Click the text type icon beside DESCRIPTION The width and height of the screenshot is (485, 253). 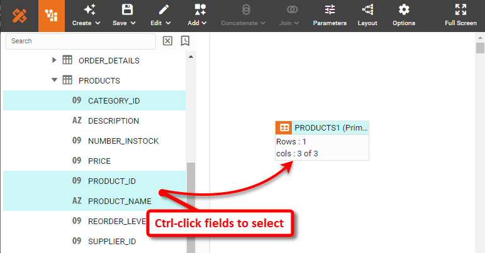(77, 121)
